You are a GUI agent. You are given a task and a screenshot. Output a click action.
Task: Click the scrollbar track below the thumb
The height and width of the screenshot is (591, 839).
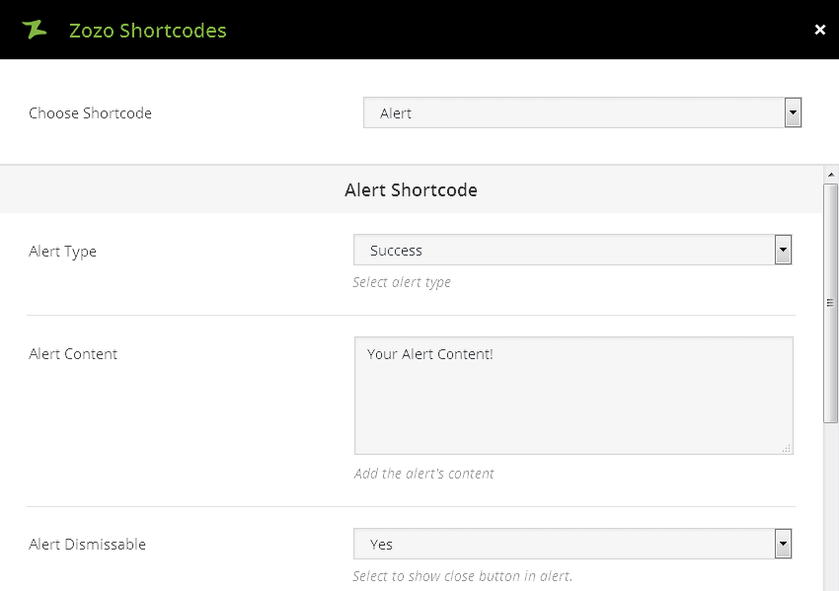(x=830, y=503)
